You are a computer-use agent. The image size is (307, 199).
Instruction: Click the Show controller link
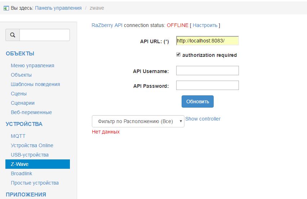(x=203, y=119)
